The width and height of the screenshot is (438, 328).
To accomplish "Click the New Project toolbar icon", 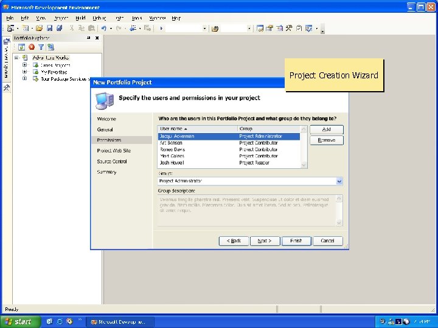I will (10, 28).
